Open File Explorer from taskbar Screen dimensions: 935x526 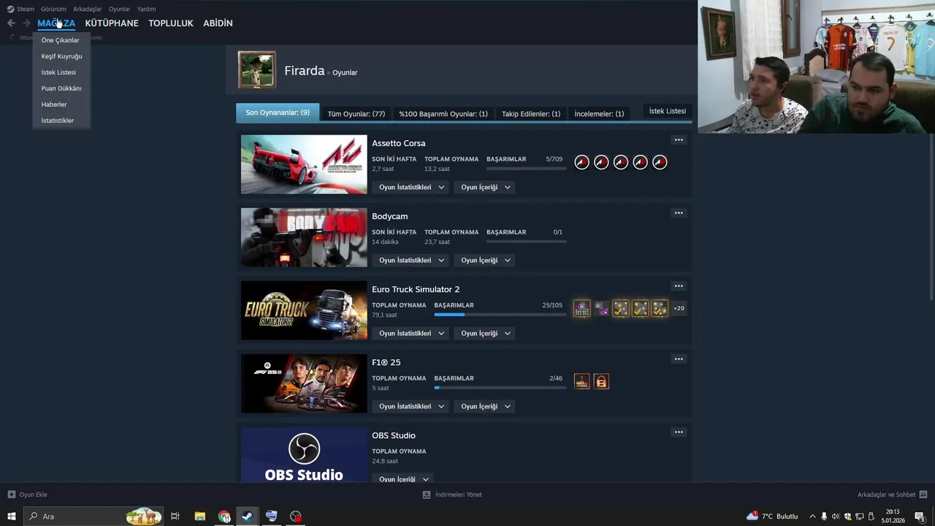(x=200, y=517)
